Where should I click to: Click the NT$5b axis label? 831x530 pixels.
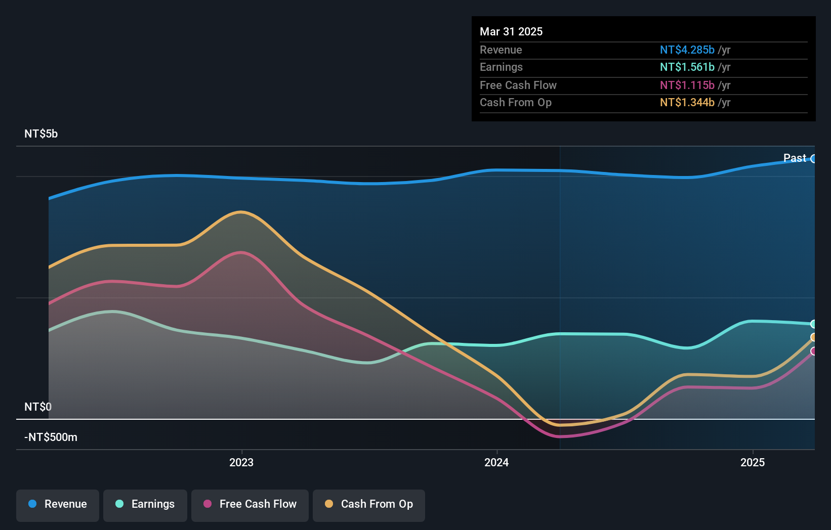[x=41, y=134]
